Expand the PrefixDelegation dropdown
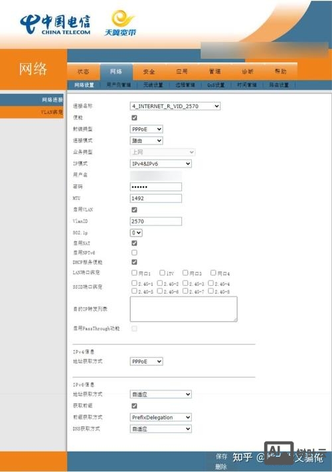The height and width of the screenshot is (472, 332). 161,417
